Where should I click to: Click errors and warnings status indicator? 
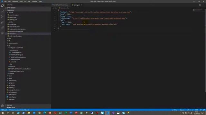point(4,110)
